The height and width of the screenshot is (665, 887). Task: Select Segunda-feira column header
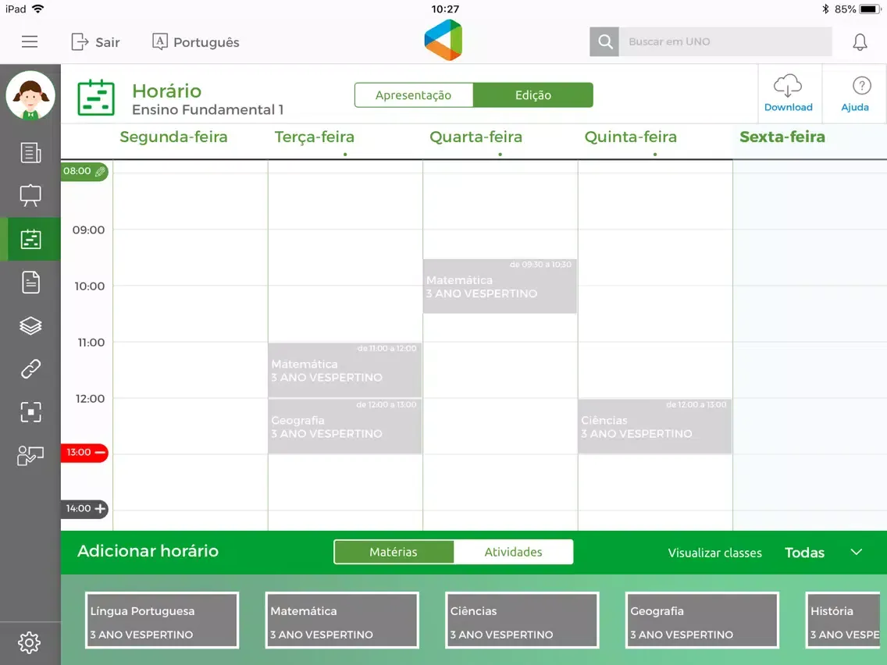point(173,137)
